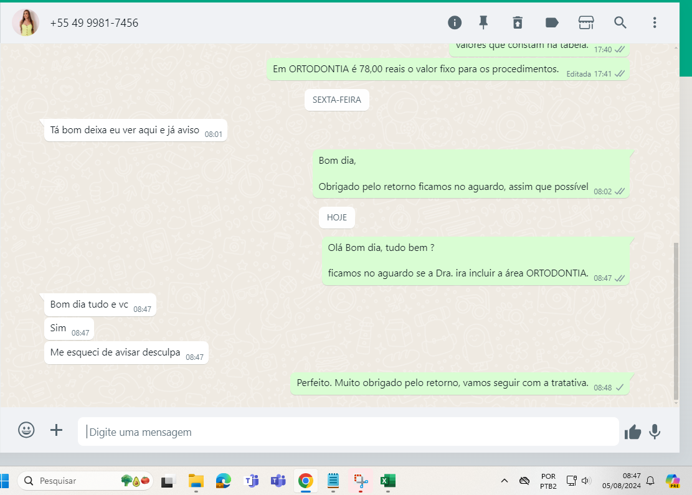The image size is (692, 495).
Task: Open contact info icon in chat header
Action: point(455,22)
